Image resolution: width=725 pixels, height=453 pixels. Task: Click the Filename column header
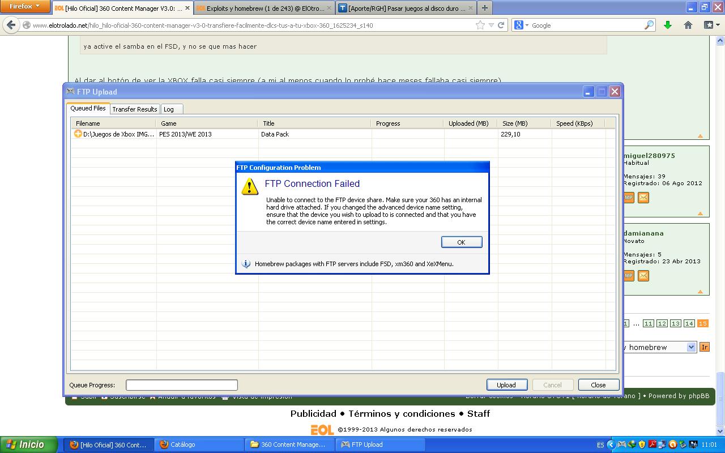(113, 123)
